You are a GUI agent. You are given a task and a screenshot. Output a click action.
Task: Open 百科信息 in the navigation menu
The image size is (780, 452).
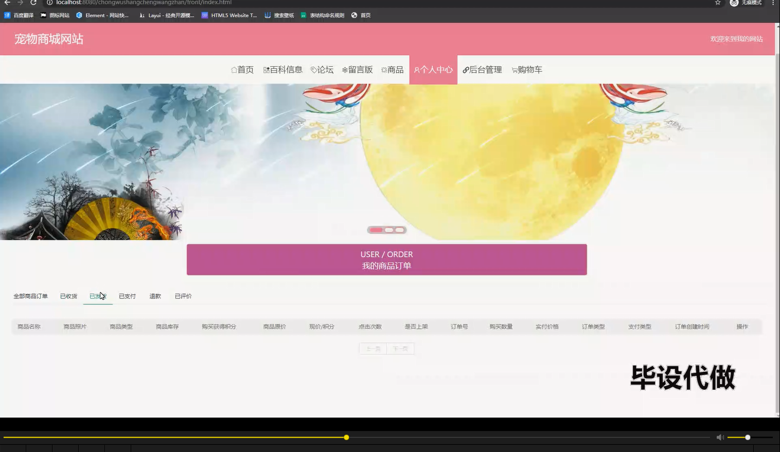click(x=283, y=70)
